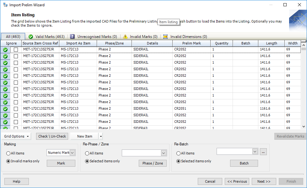This screenshot has height=188, width=307.
Task: Click the Import Prelim Wizard title bar icon
Action: pos(5,5)
